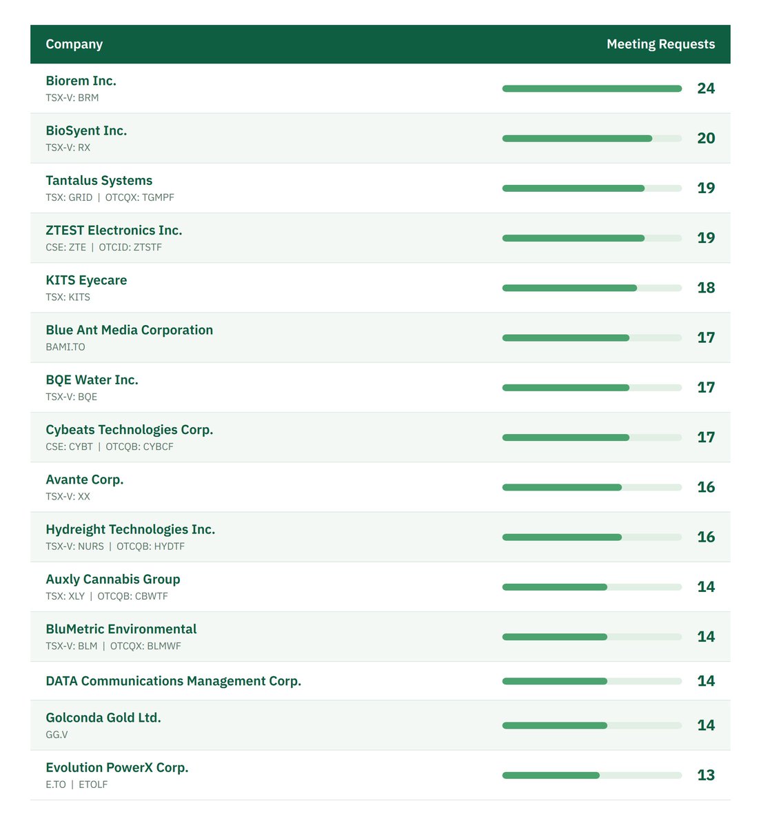Select Cybeats Technologies Corp. name
The width and height of the screenshot is (761, 828).
tap(129, 430)
